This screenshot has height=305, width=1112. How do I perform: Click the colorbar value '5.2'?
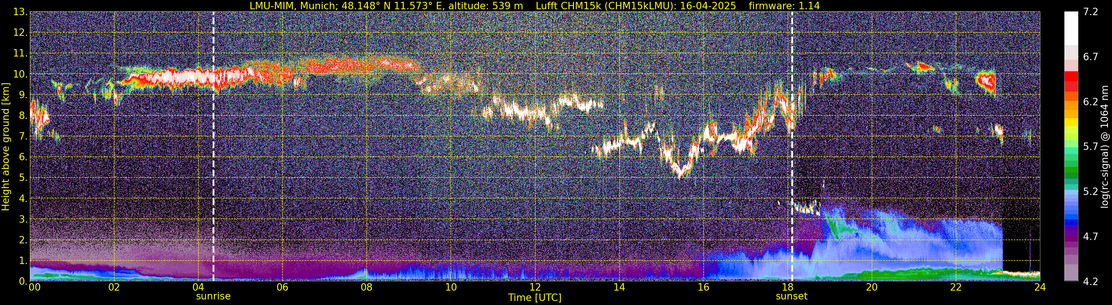pos(1091,191)
